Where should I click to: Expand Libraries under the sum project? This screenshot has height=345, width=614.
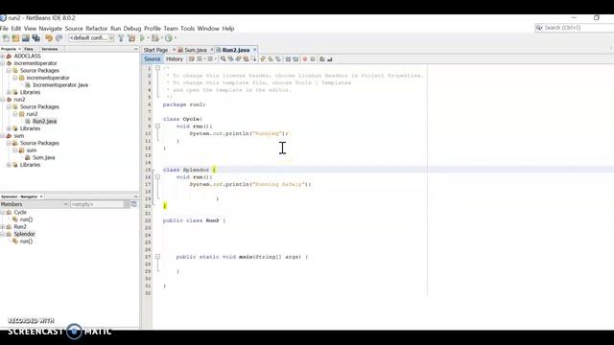pyautogui.click(x=9, y=165)
